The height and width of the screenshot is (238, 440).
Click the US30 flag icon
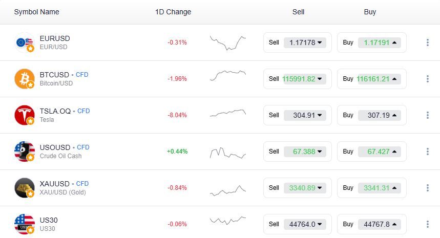pyautogui.click(x=24, y=224)
